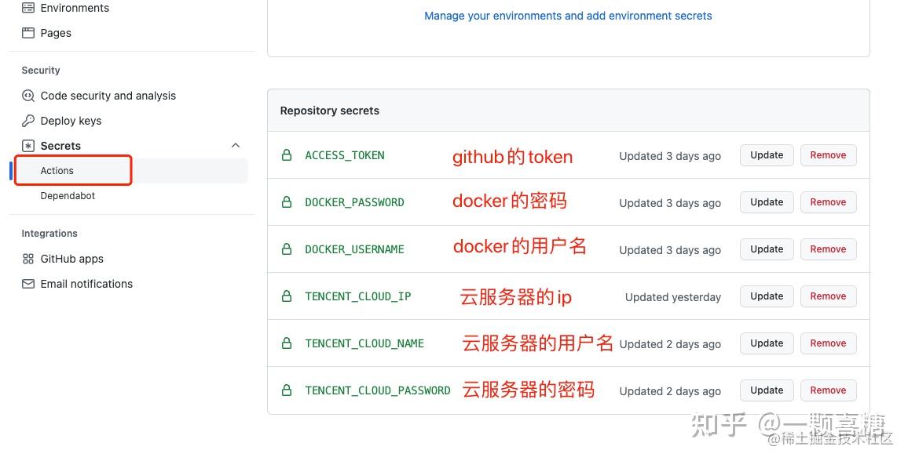Click the Pages icon in the sidebar
Viewport: 908px width, 461px height.
click(27, 33)
